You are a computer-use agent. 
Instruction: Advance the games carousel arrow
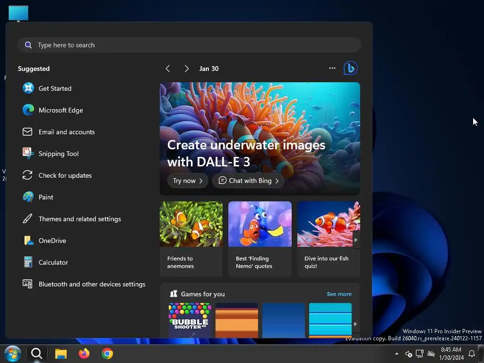tap(355, 324)
